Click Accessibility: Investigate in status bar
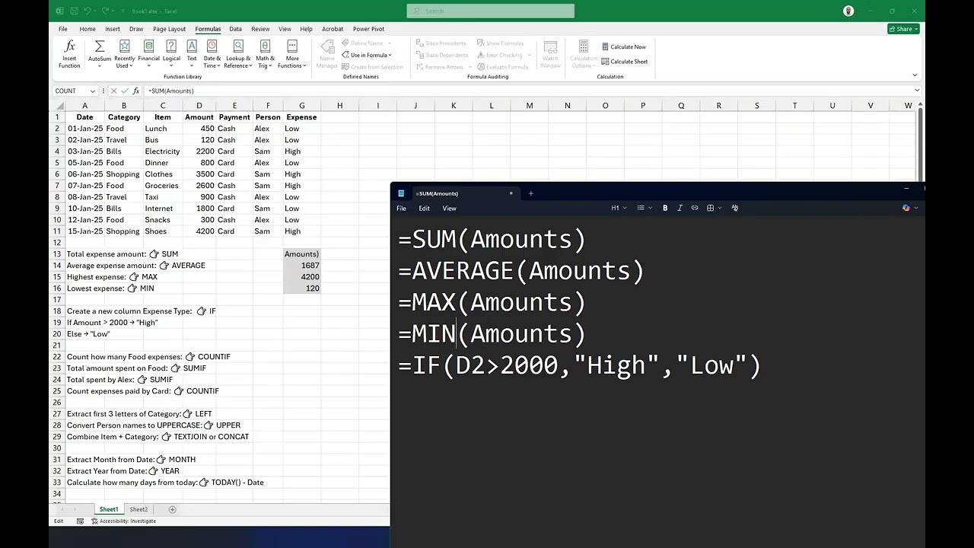The image size is (974, 548). click(124, 521)
